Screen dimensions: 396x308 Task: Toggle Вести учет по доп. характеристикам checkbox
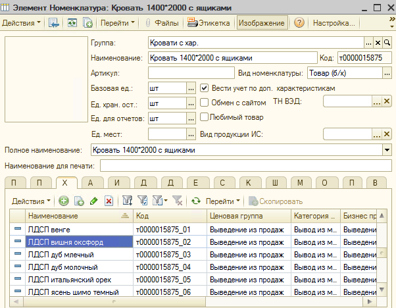(204, 88)
